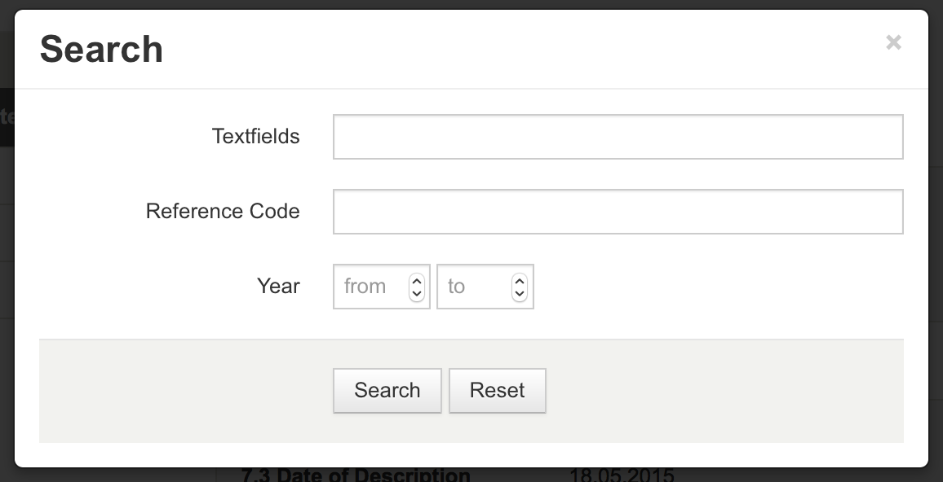Click the dimmed Date of Description text
This screenshot has height=482, width=943.
(x=356, y=475)
